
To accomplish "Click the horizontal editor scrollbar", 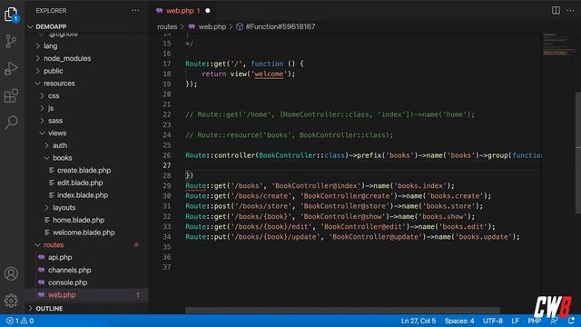I will (342, 310).
